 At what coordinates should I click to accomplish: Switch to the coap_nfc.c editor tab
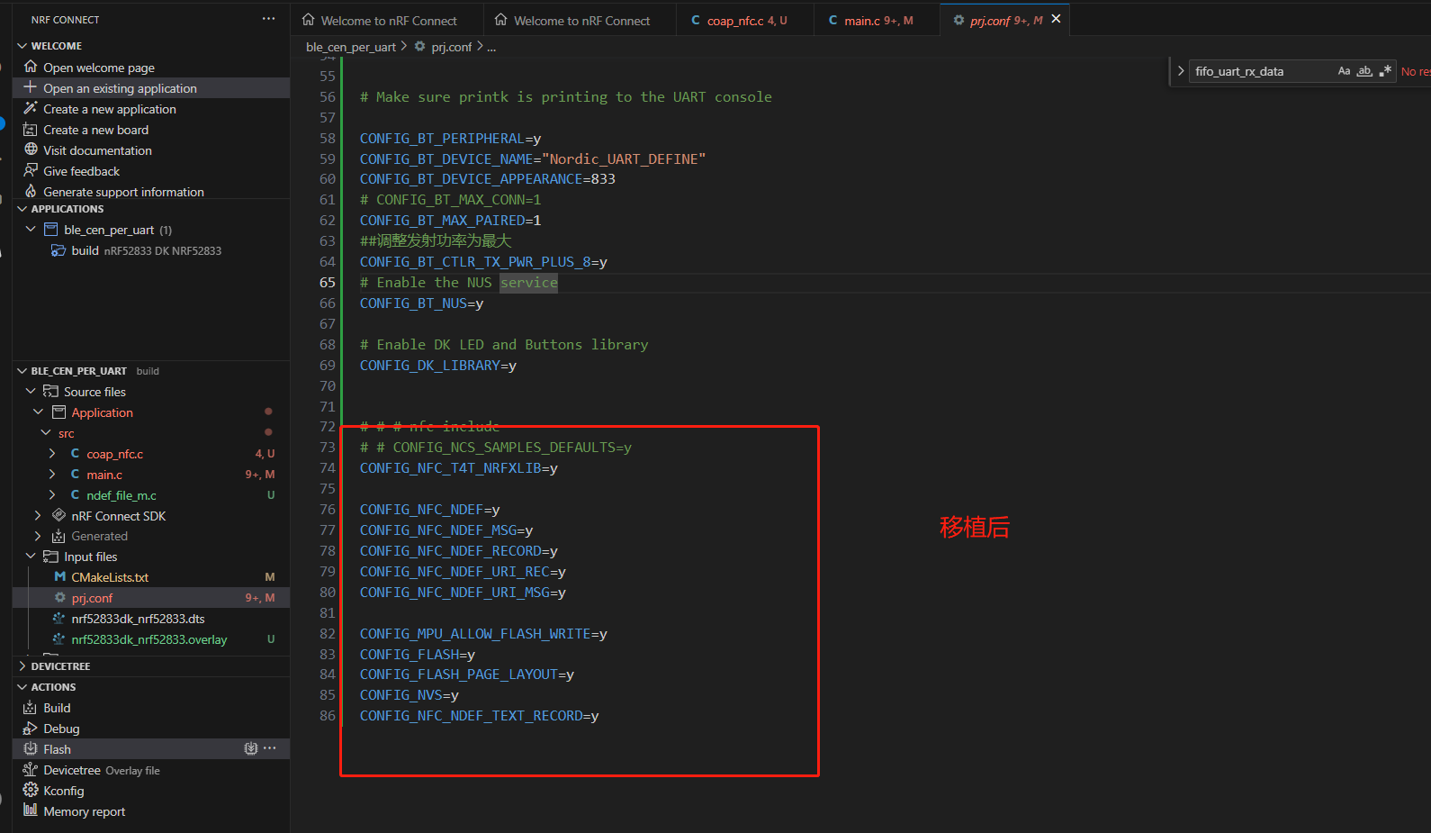pos(745,20)
